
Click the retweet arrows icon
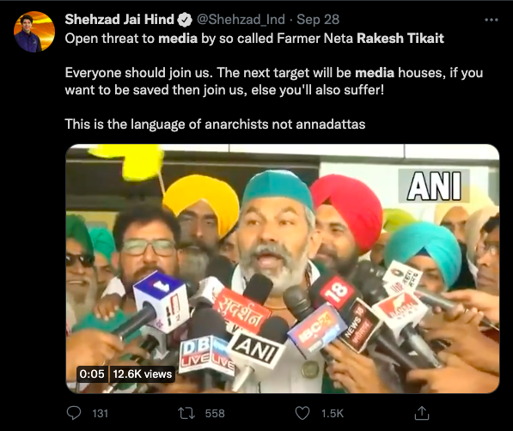coord(186,413)
